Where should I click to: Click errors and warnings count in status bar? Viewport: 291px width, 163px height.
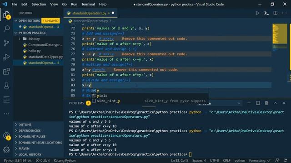pyautogui.click(x=43, y=160)
